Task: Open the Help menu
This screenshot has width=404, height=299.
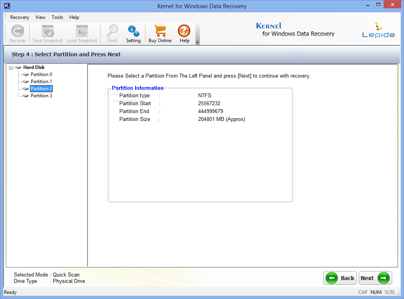Action: [74, 17]
